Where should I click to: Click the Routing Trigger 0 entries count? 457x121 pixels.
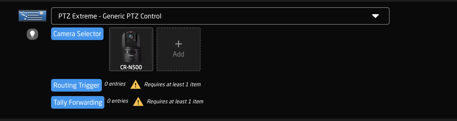point(115,84)
